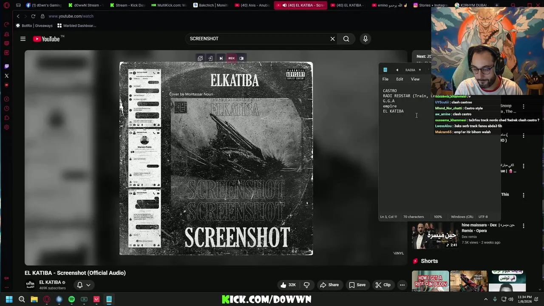Open the taskbar volume control

pyautogui.click(x=510, y=299)
